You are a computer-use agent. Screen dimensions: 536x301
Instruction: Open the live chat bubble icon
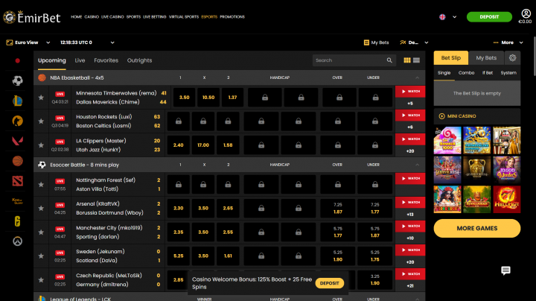tap(505, 270)
